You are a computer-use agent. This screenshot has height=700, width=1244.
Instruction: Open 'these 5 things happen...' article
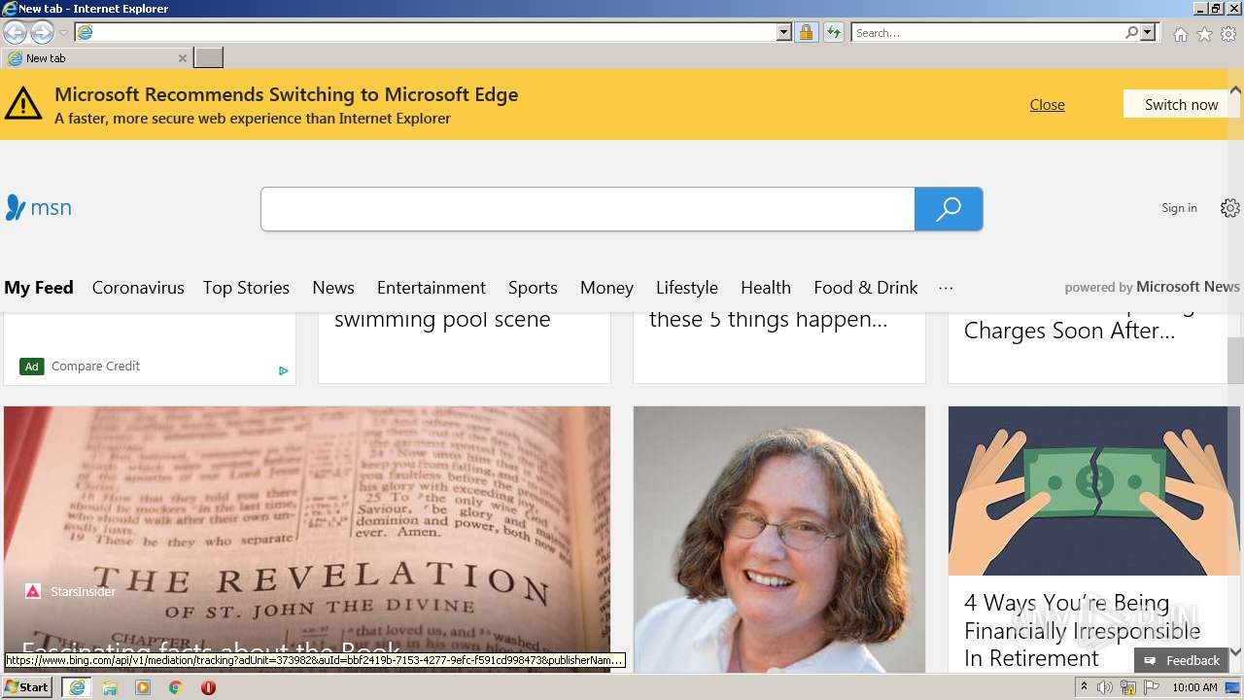pos(768,320)
